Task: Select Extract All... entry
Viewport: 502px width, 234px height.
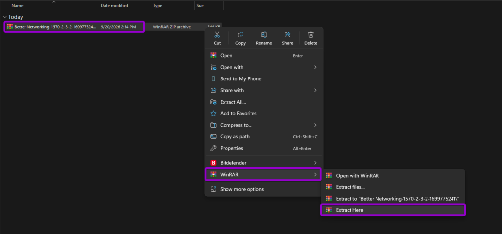Action: tap(264, 102)
